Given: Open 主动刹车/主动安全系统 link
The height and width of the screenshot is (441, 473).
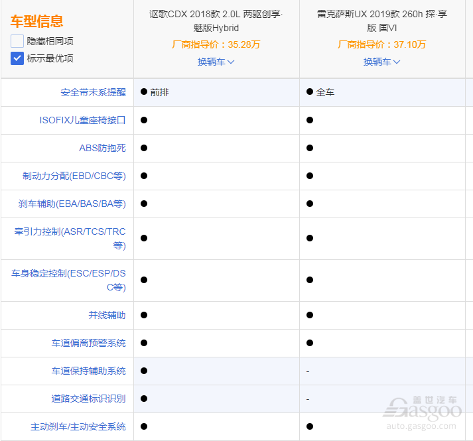Looking at the screenshot, I should [x=78, y=426].
